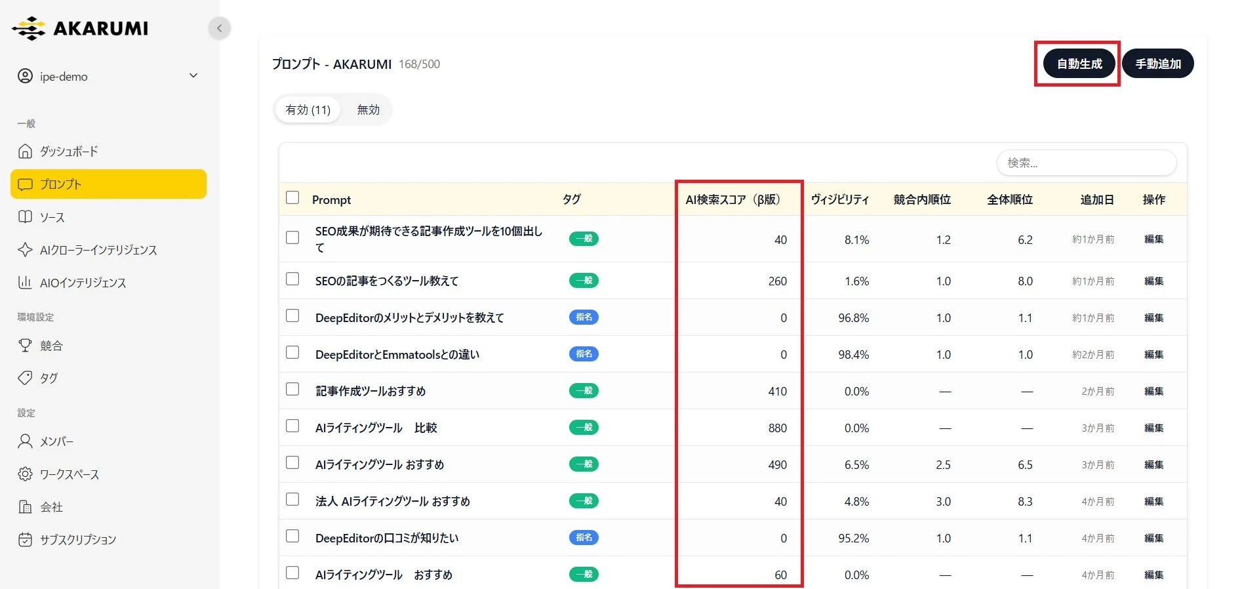Open ソース menu item
The width and height of the screenshot is (1242, 589).
point(108,217)
